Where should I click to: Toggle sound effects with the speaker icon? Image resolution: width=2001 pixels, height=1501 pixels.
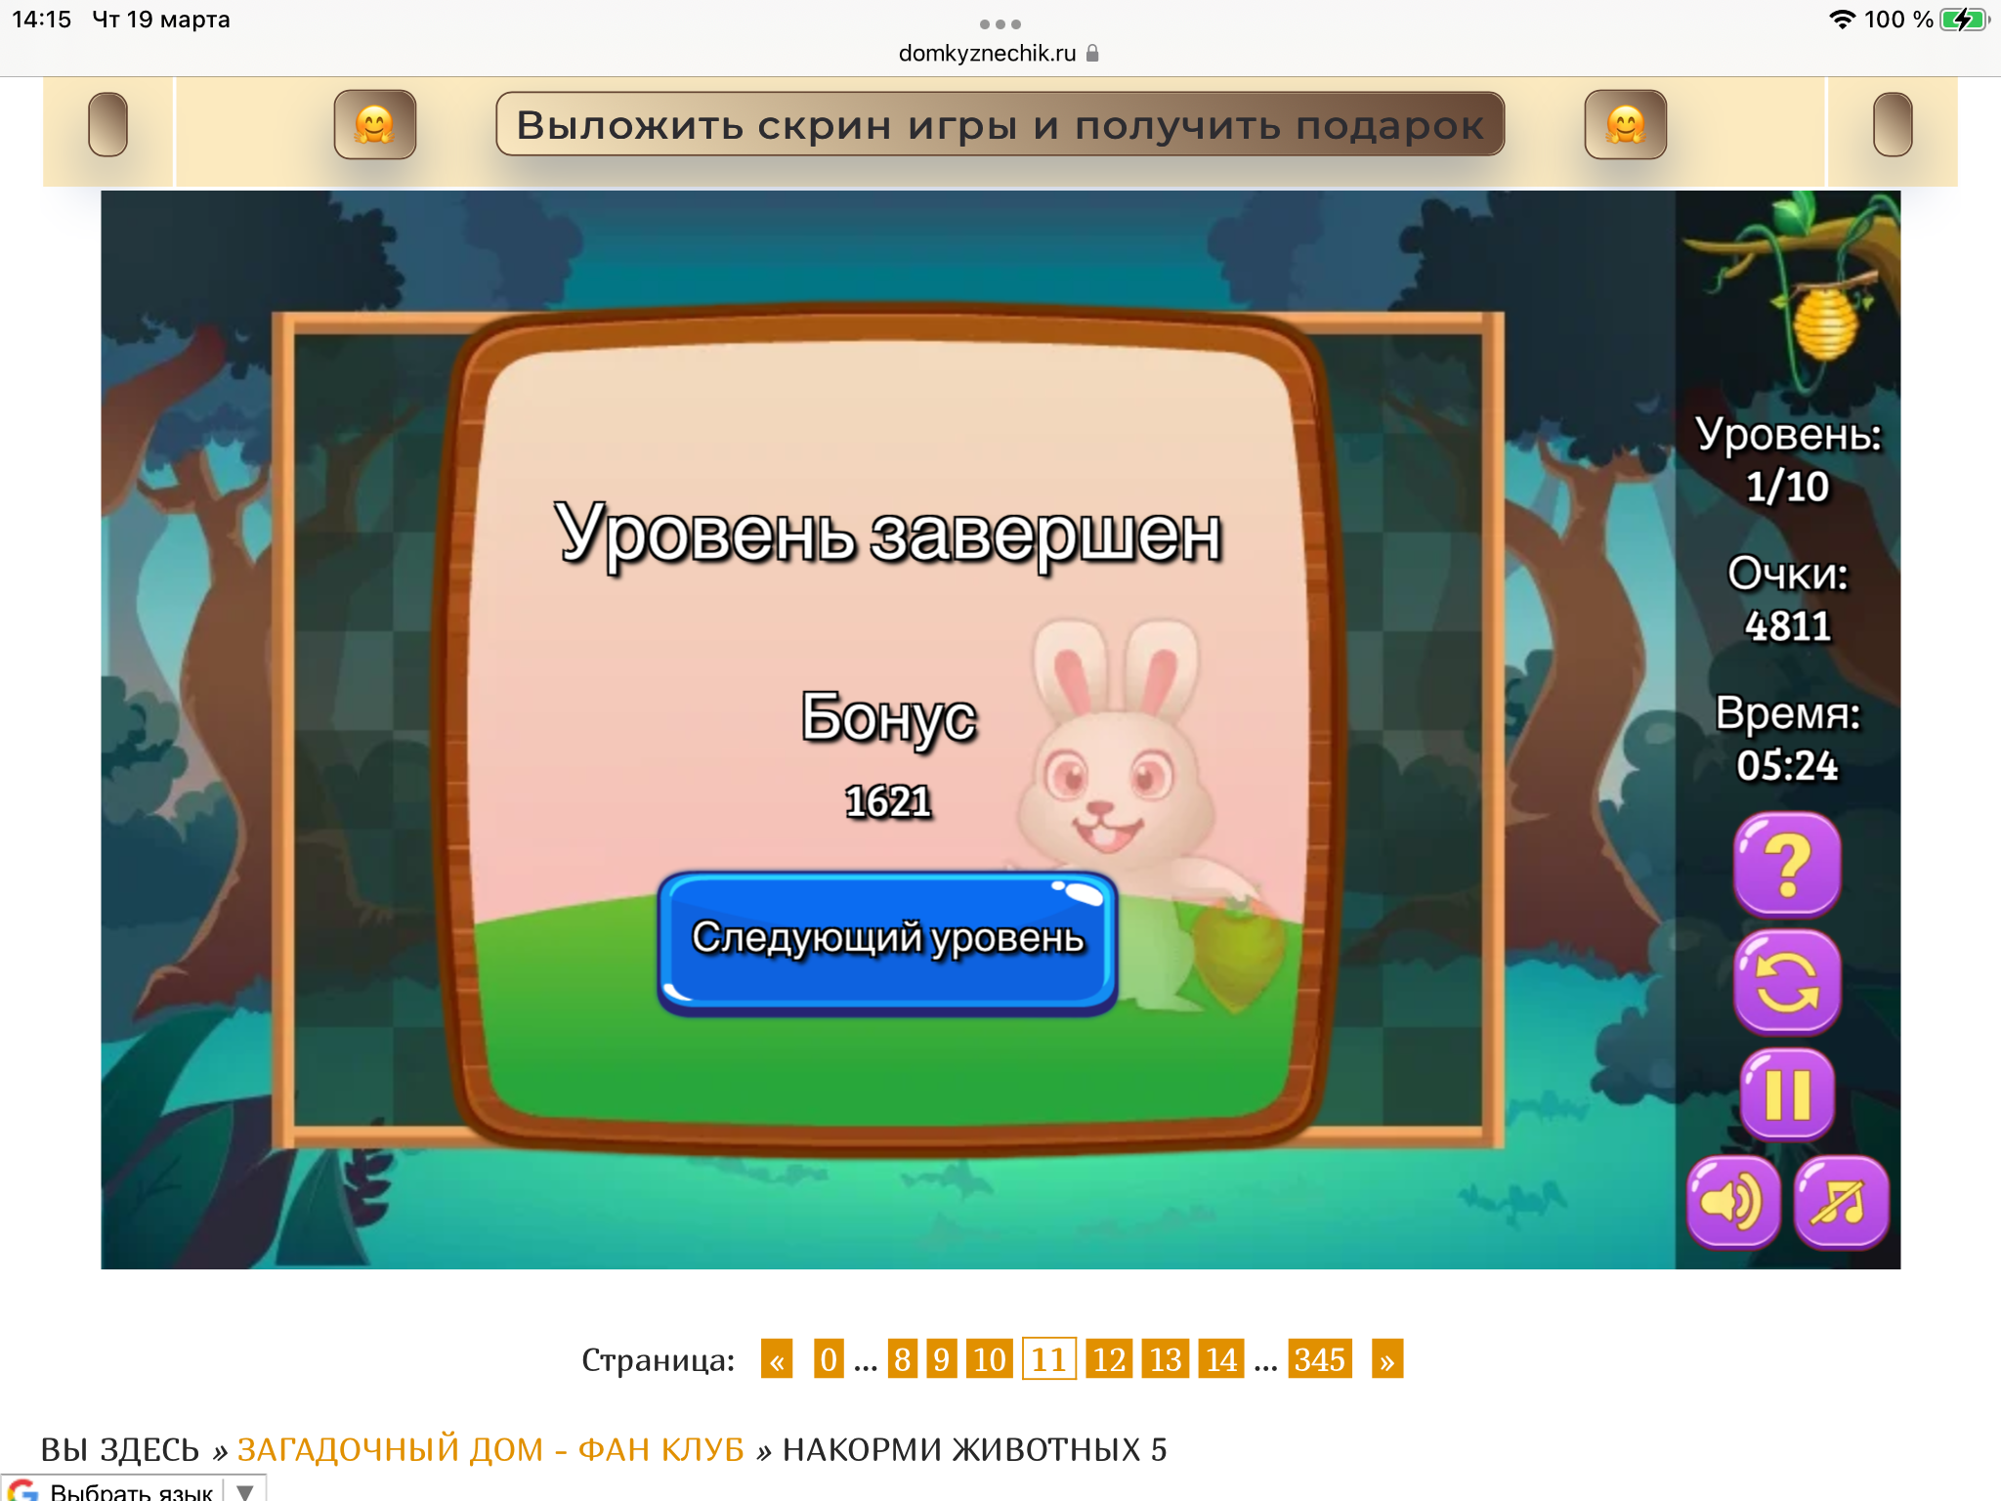pyautogui.click(x=1733, y=1202)
